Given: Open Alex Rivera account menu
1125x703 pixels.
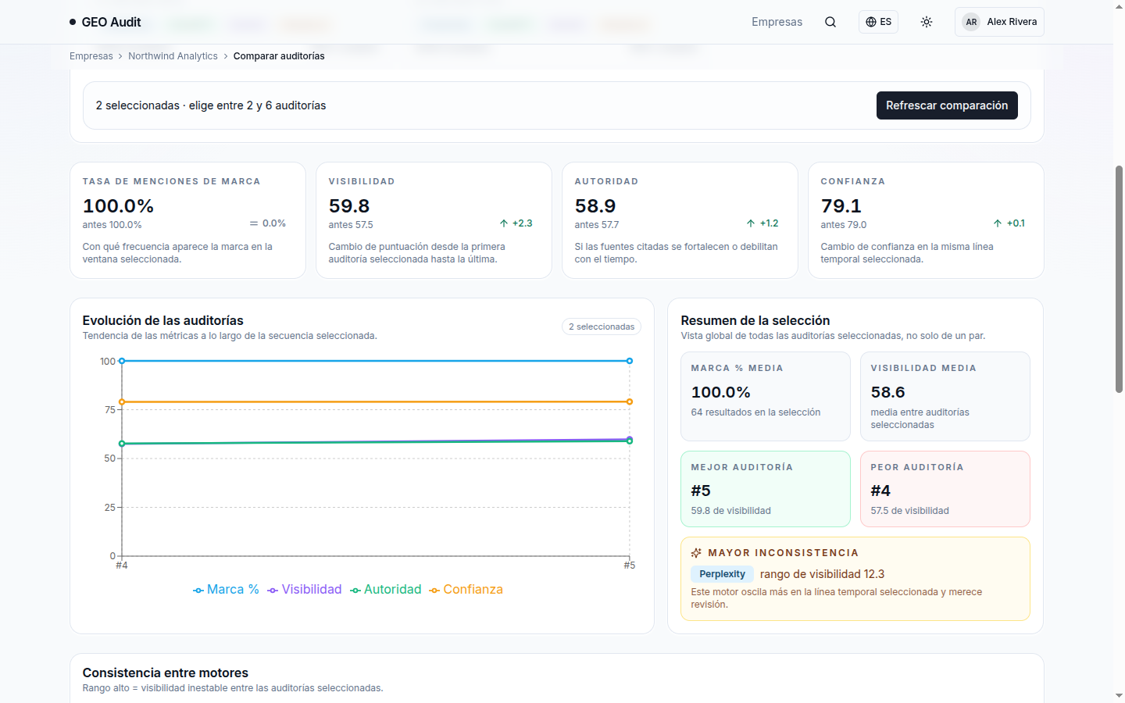Looking at the screenshot, I should pos(999,22).
